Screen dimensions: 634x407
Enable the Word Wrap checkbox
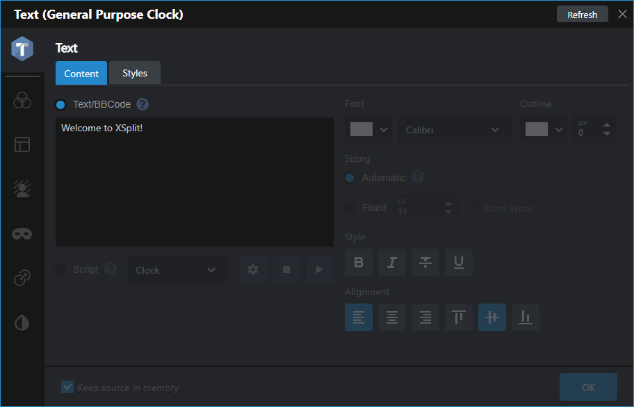[x=473, y=208]
